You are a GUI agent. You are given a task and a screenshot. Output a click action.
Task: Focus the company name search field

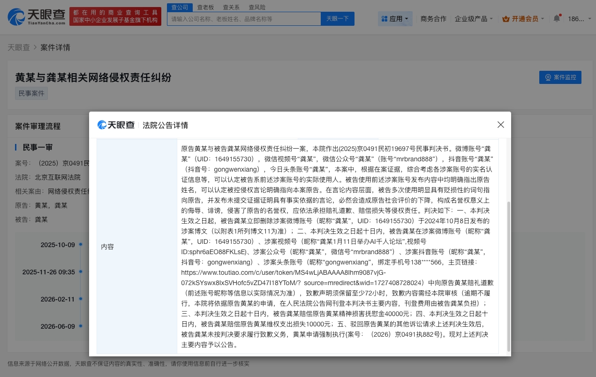pyautogui.click(x=244, y=19)
